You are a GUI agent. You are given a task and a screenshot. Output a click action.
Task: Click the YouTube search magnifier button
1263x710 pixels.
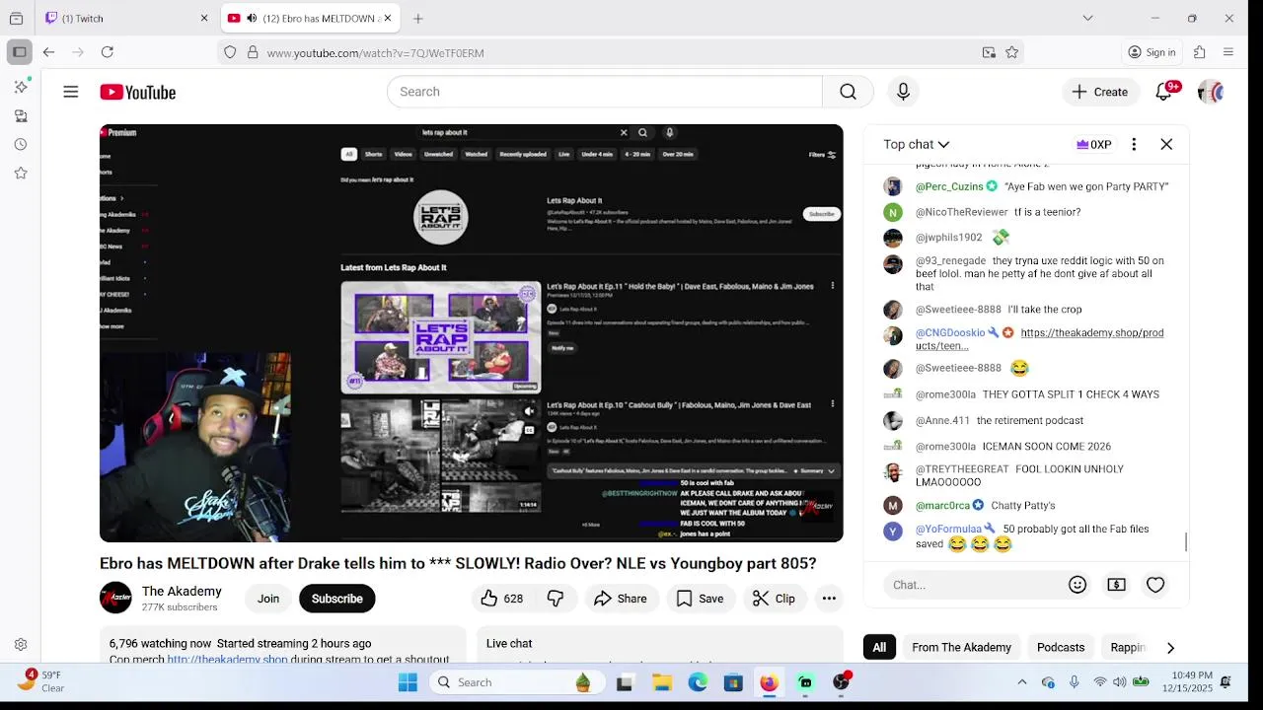[848, 92]
